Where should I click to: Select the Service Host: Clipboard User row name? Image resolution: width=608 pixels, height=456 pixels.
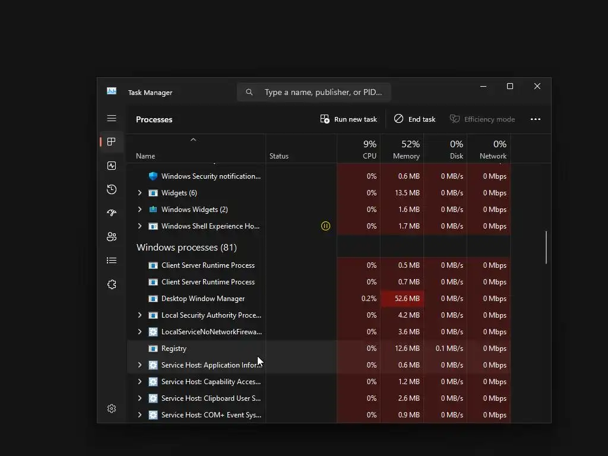[x=211, y=398]
